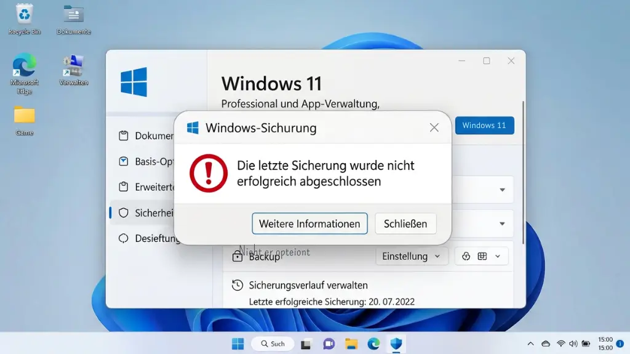Click the taskbar Such search box
This screenshot has height=354, width=630.
(x=273, y=344)
